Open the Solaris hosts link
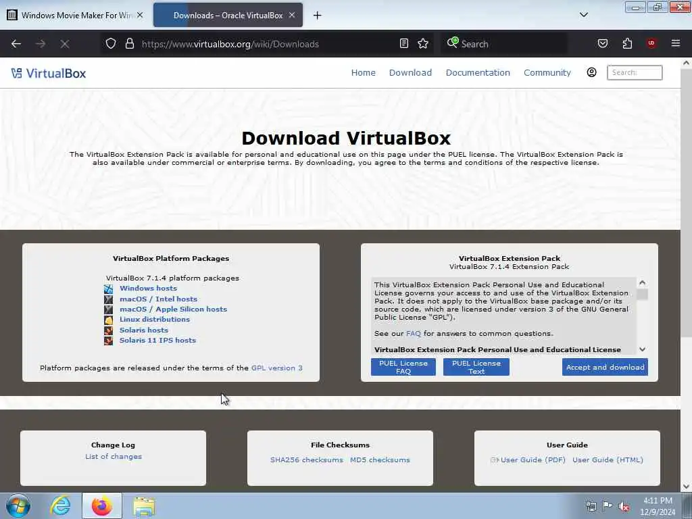 [x=144, y=330]
